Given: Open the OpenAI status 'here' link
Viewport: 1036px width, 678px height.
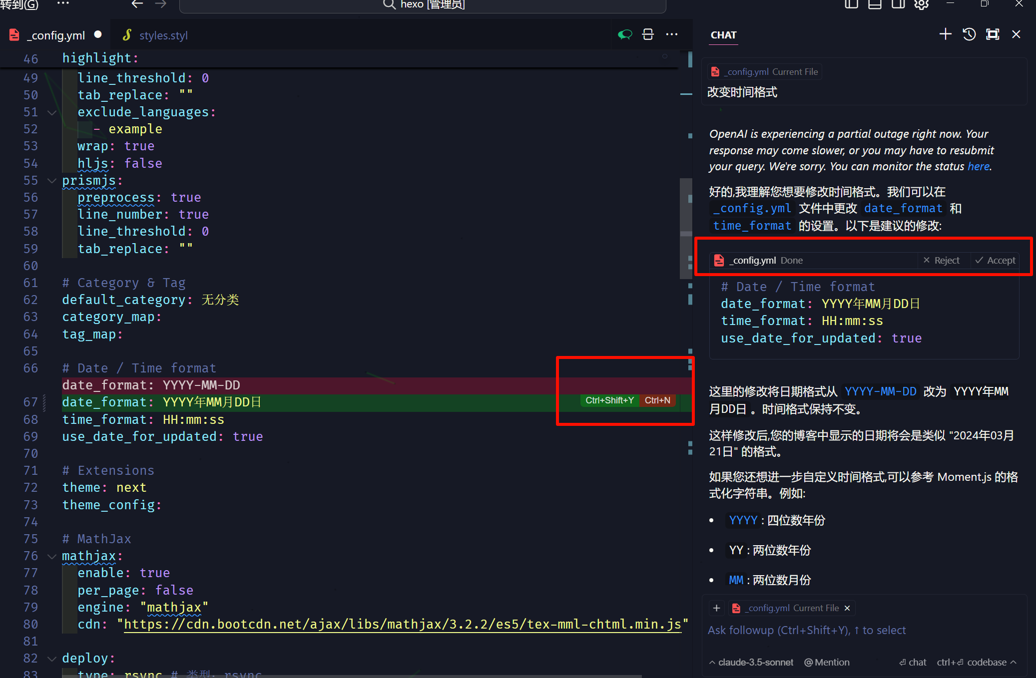Looking at the screenshot, I should (x=978, y=166).
